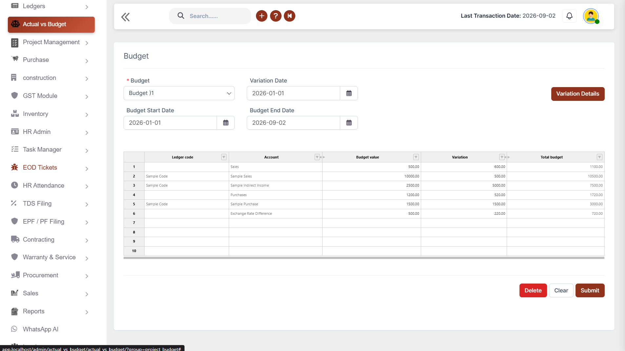This screenshot has height=351, width=625.
Task: Click the Reports sidebar icon
Action: coord(14,311)
